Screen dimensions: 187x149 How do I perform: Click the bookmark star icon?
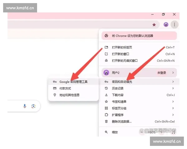(x=154, y=25)
